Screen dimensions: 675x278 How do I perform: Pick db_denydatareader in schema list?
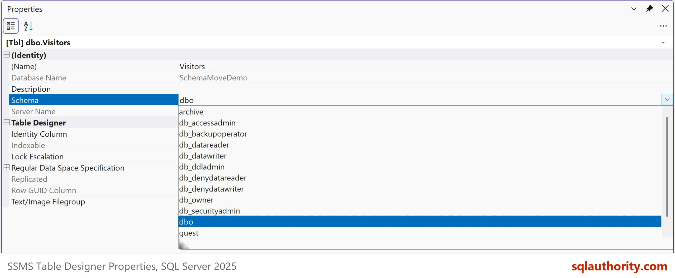[x=420, y=178]
